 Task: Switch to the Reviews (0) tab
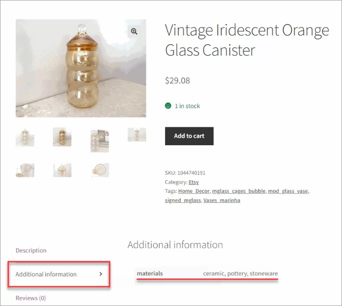(31, 298)
